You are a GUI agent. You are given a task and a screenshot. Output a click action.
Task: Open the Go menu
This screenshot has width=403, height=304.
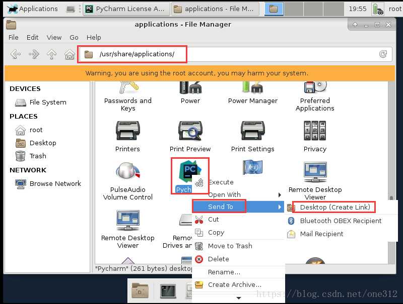(x=74, y=37)
